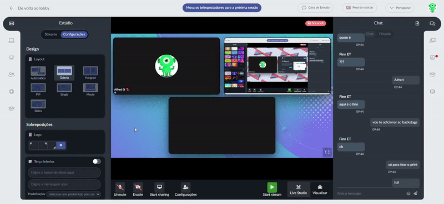444x204 pixels.
Task: Click Mova os telespectadores para a próxima sessão
Action: pyautogui.click(x=221, y=8)
